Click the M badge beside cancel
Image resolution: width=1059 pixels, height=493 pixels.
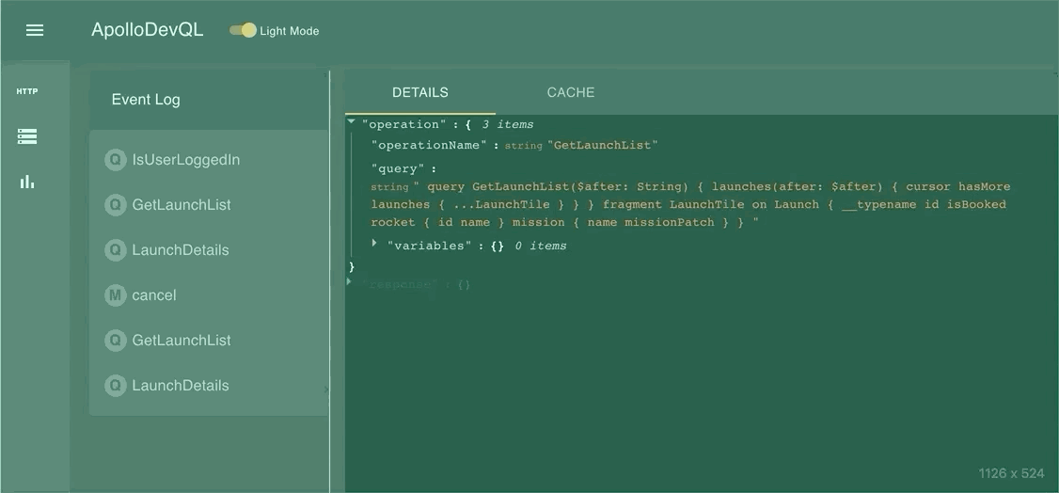click(116, 295)
